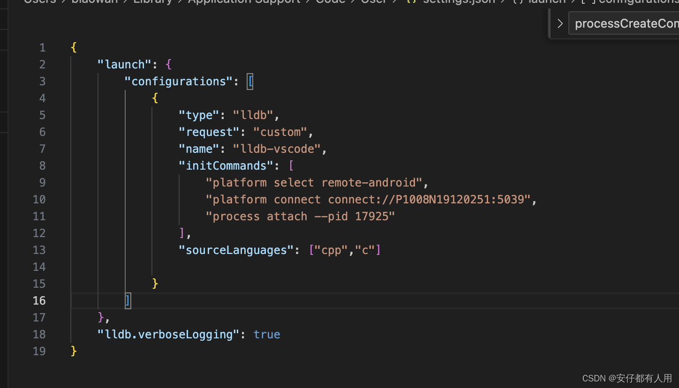This screenshot has width=679, height=388.
Task: Click the "request" key
Action: (209, 132)
